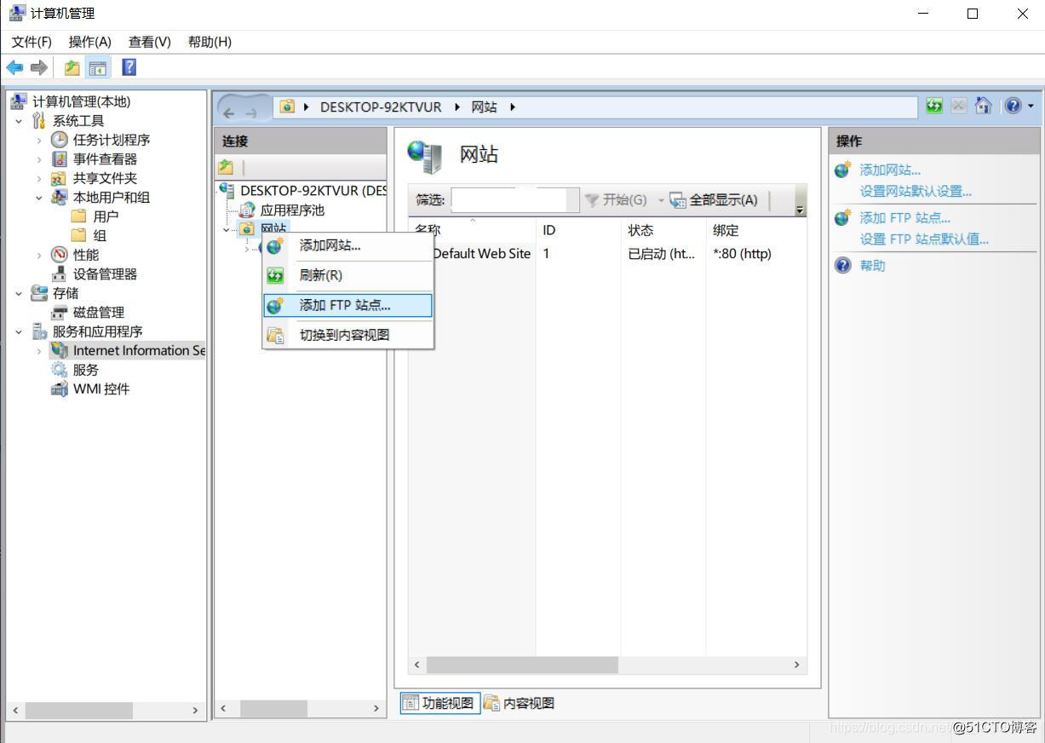This screenshot has height=743, width=1045.
Task: Click the back arrow in the toolbar
Action: click(14, 67)
